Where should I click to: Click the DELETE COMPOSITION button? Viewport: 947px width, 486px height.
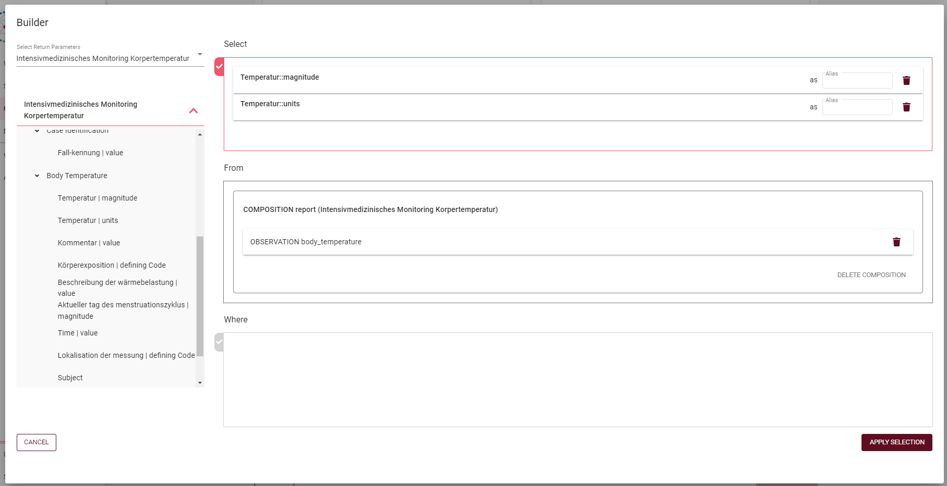(x=871, y=275)
